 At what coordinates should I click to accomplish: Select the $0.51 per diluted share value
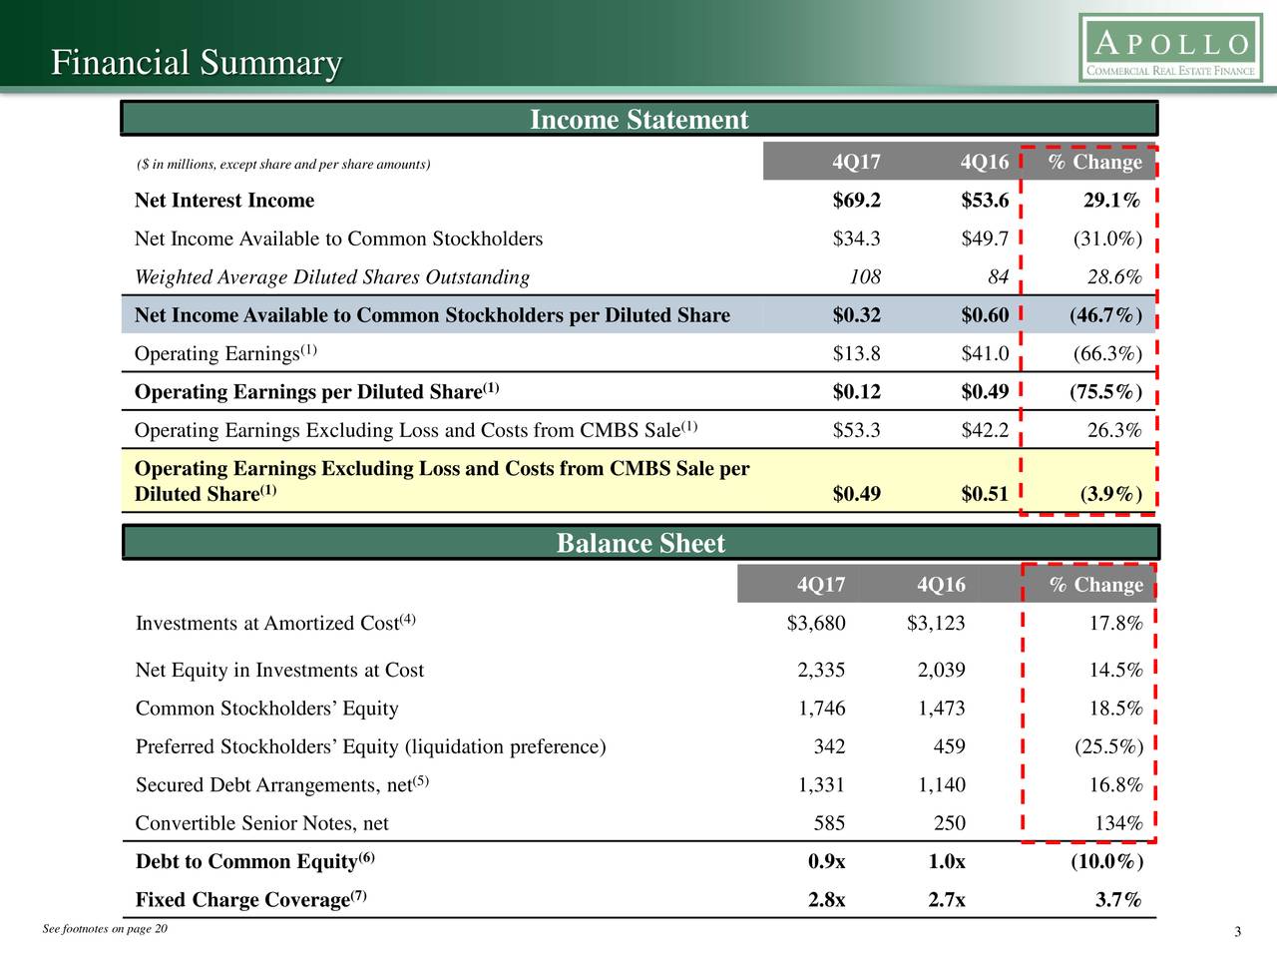pyautogui.click(x=985, y=494)
